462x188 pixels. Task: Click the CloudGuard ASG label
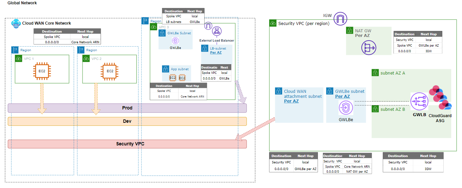click(440, 118)
